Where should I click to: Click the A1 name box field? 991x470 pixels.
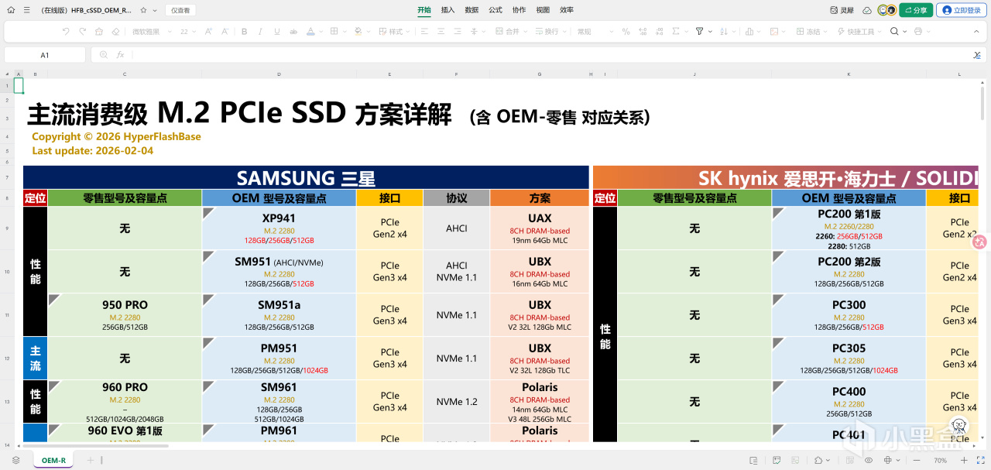[45, 55]
